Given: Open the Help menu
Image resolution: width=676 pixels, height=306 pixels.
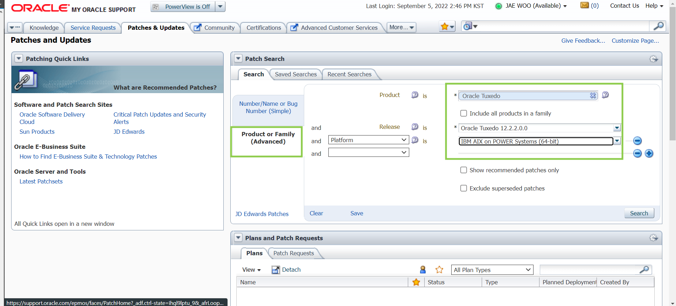Looking at the screenshot, I should (x=654, y=6).
